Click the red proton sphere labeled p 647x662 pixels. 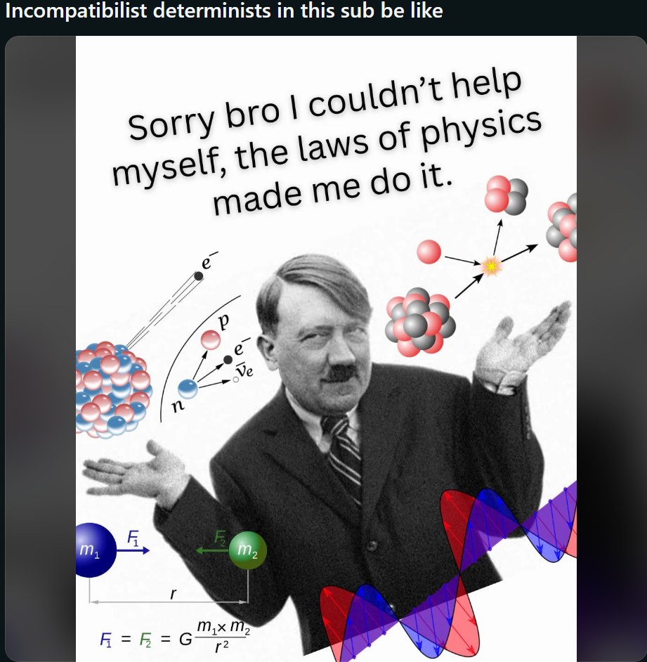210,339
